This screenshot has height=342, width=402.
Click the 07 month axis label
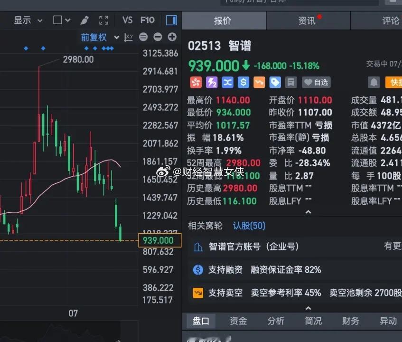(x=73, y=313)
